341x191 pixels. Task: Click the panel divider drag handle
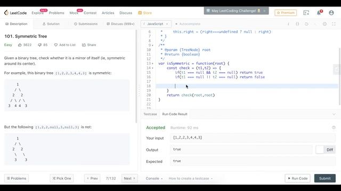click(x=139, y=91)
